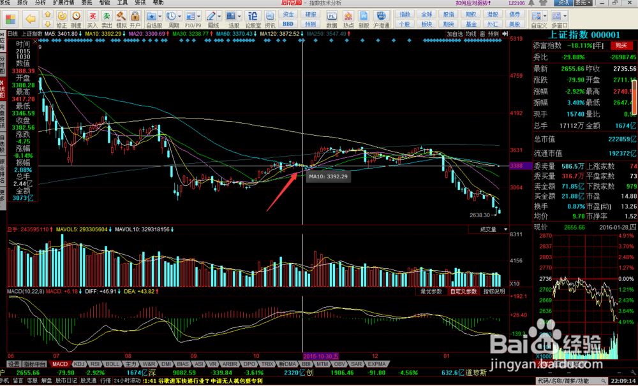
Task: Expand the 画线 dropdown arrow
Action: [219, 17]
